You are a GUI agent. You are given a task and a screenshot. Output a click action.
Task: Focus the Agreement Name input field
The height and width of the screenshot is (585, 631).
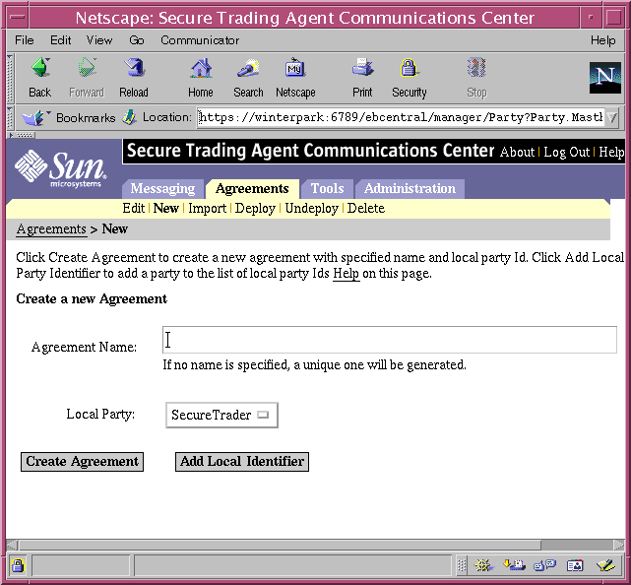[x=390, y=340]
